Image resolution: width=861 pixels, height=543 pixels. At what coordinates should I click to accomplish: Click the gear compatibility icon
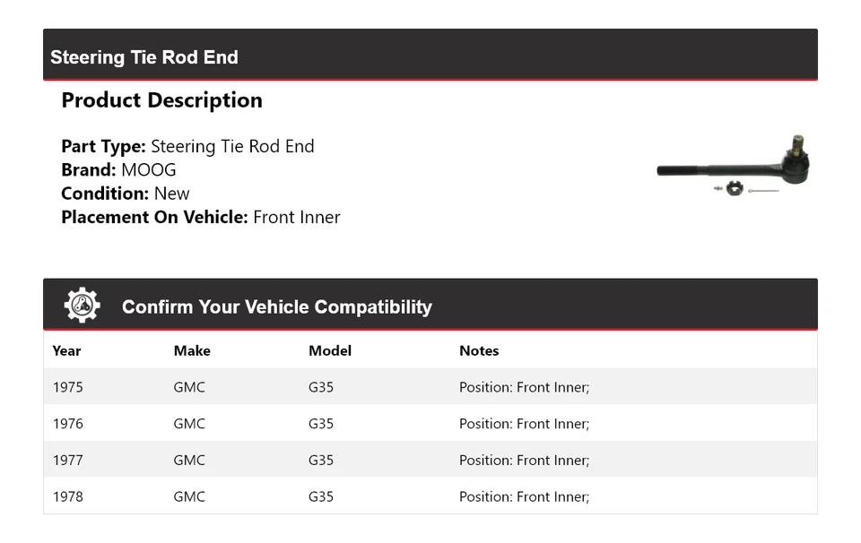click(82, 306)
